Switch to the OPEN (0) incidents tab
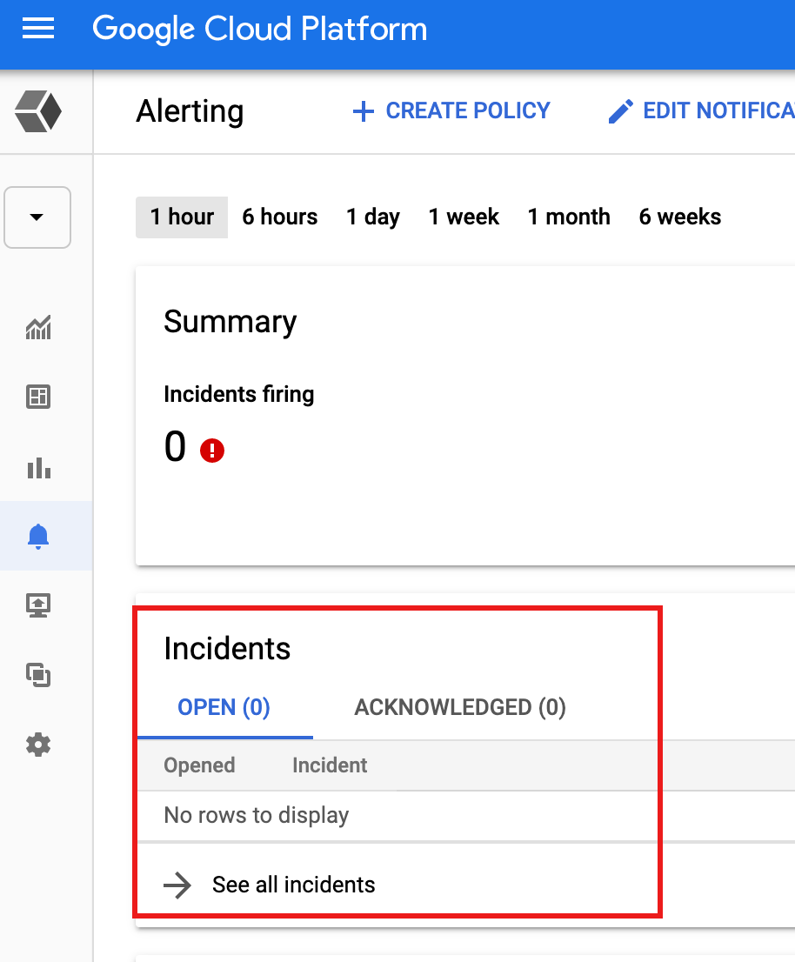This screenshot has height=962, width=795. point(224,707)
